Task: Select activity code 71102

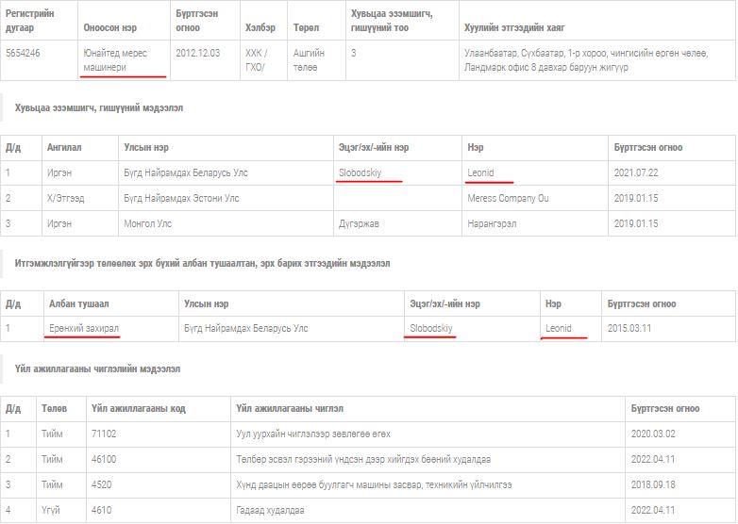Action: click(104, 434)
